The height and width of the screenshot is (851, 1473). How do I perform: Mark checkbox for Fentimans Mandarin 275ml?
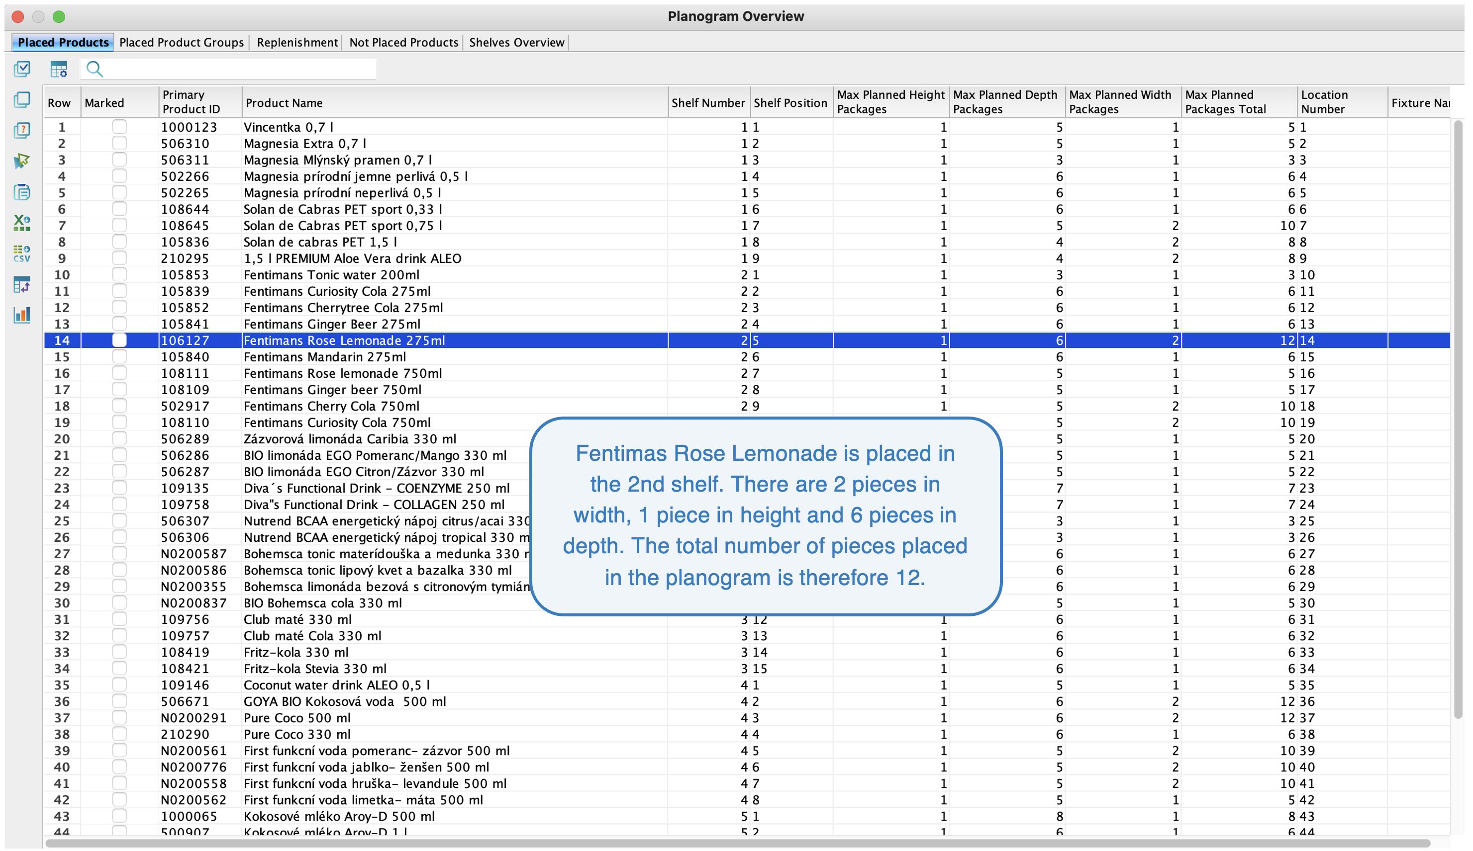119,356
